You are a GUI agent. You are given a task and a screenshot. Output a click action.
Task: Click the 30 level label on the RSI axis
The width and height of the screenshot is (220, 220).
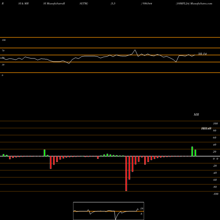3,65
